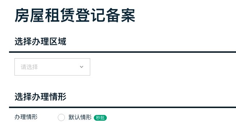Click the 选择办理情形 section heading
This screenshot has width=236, height=133.
tap(40, 96)
